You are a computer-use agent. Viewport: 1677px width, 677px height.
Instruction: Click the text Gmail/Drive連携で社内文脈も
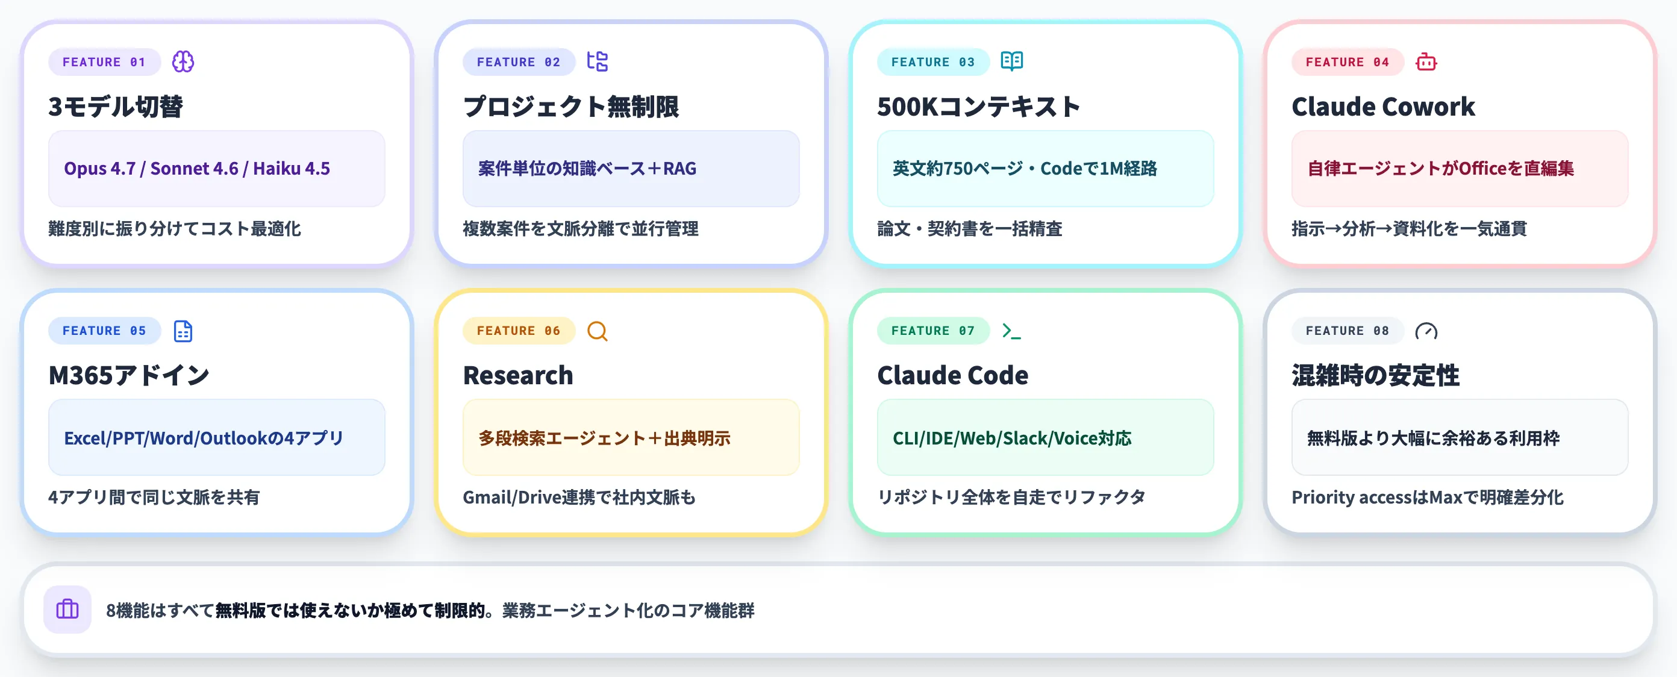click(579, 498)
